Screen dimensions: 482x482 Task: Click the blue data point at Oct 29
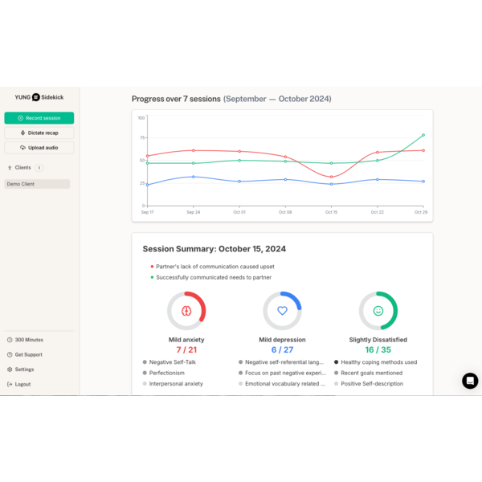point(423,182)
